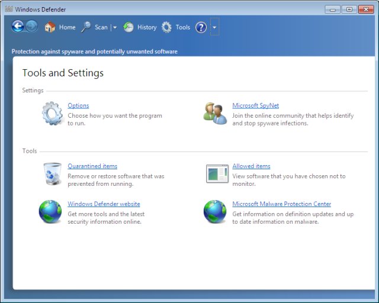Open the History toolbar item
The width and height of the screenshot is (379, 303).
click(140, 27)
